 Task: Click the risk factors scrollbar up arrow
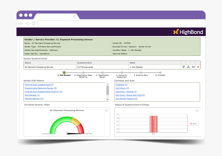108,84
